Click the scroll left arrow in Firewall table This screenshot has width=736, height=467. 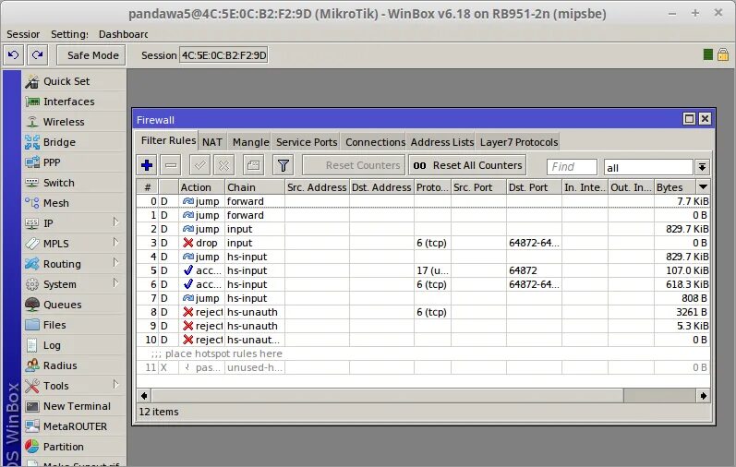pos(144,396)
